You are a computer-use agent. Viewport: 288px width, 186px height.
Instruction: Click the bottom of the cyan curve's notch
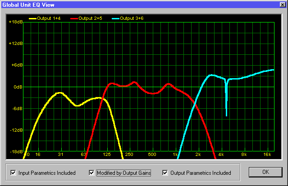click(x=226, y=115)
